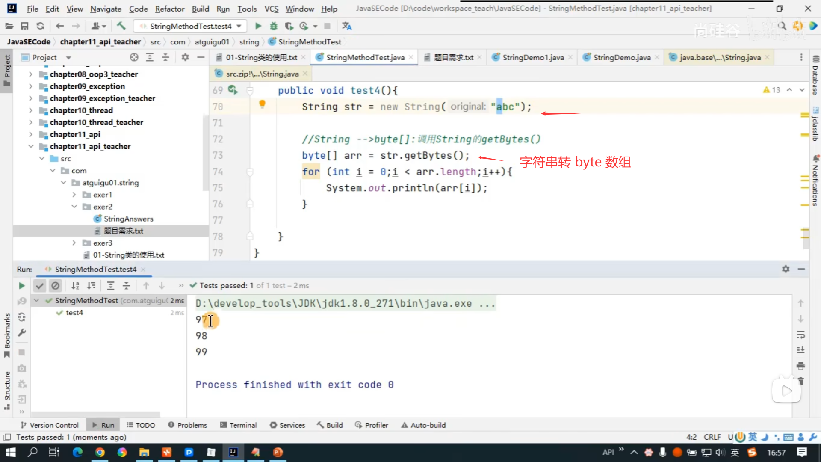Click the Build project hammer icon

tap(121, 26)
